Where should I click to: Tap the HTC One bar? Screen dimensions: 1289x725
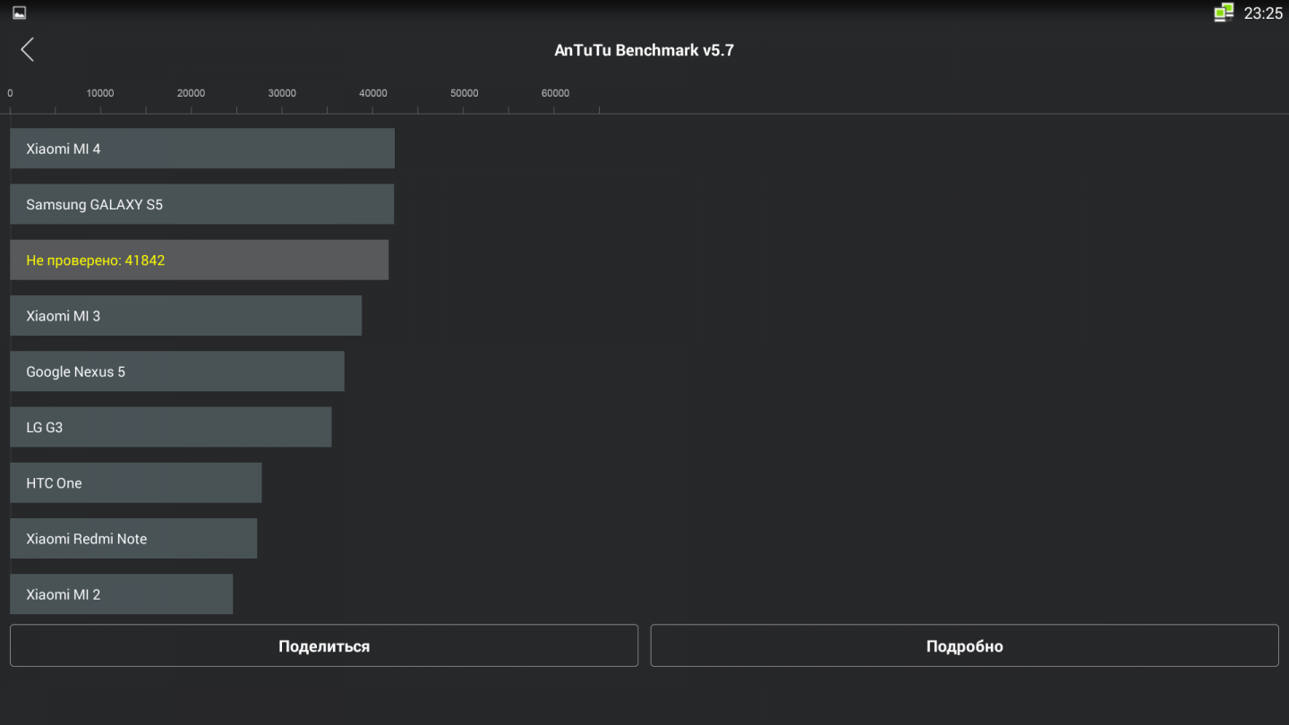coord(135,483)
